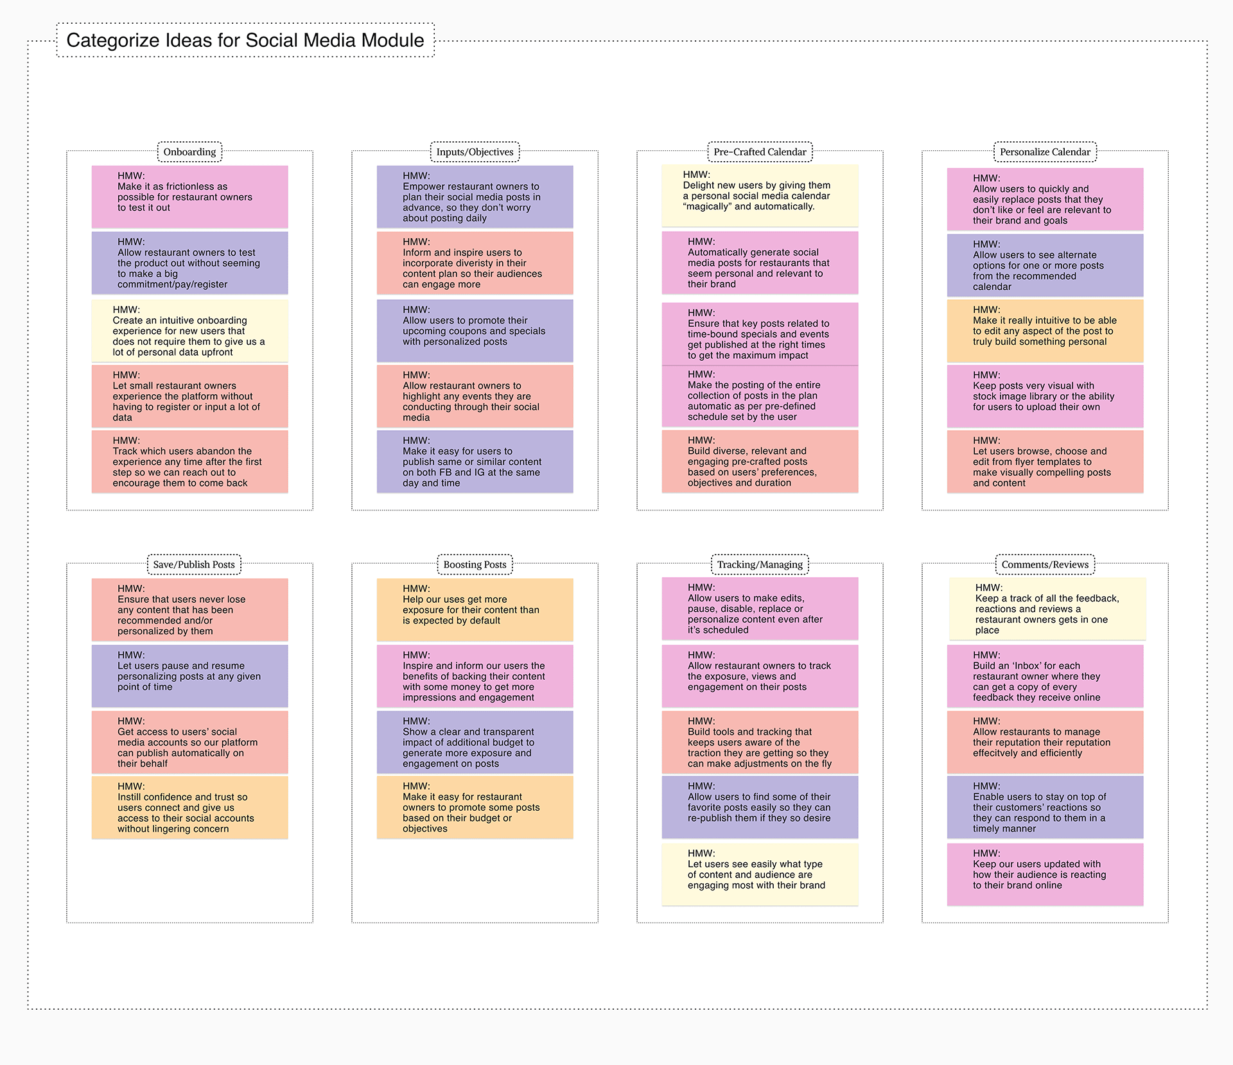
Task: Click the 'Get access to users' social media' note
Action: click(189, 741)
